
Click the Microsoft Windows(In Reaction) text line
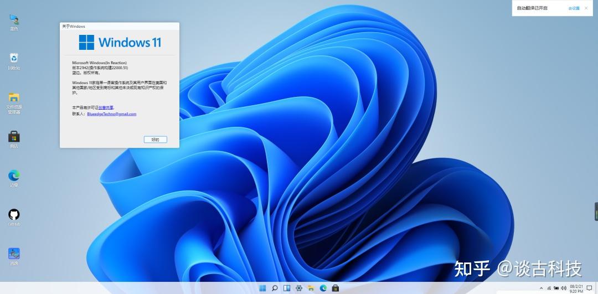(x=100, y=63)
